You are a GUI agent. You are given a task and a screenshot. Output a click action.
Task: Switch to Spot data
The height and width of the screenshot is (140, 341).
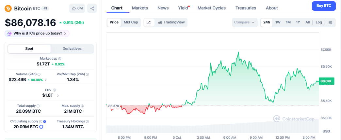click(x=29, y=49)
